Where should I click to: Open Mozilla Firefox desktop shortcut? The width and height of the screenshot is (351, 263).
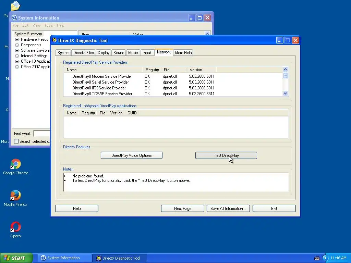15,198
